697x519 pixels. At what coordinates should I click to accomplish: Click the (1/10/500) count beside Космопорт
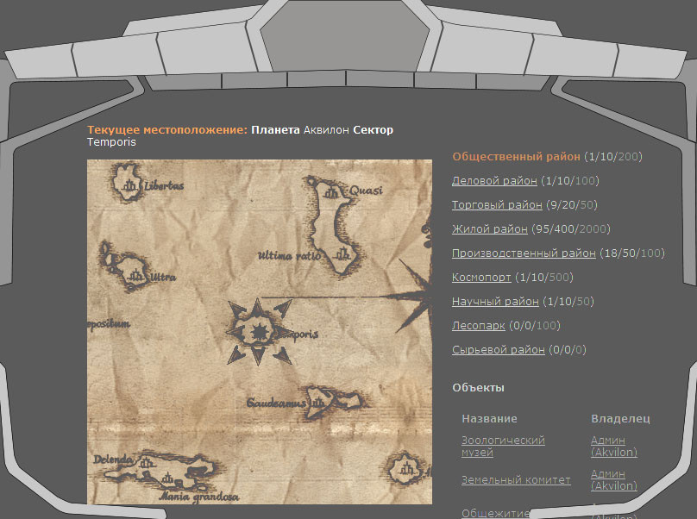544,278
